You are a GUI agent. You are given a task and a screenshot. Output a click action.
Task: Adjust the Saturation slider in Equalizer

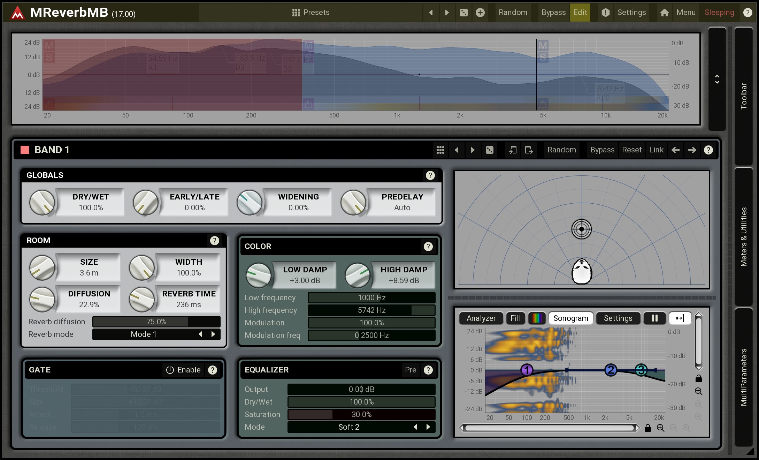click(361, 414)
